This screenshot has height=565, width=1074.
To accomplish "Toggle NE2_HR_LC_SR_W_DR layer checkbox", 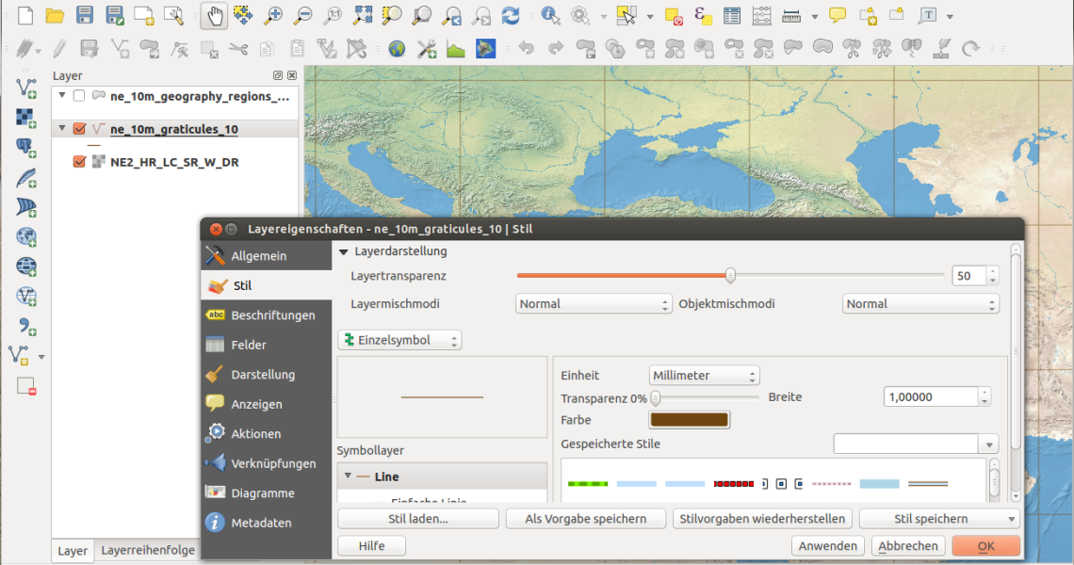I will 79,162.
